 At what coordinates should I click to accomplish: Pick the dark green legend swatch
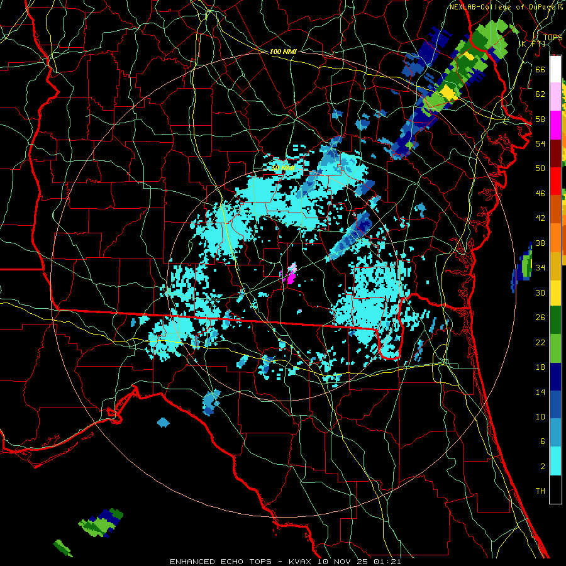[x=555, y=321]
